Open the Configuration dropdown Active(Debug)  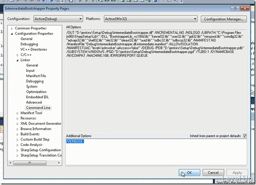click(x=58, y=19)
